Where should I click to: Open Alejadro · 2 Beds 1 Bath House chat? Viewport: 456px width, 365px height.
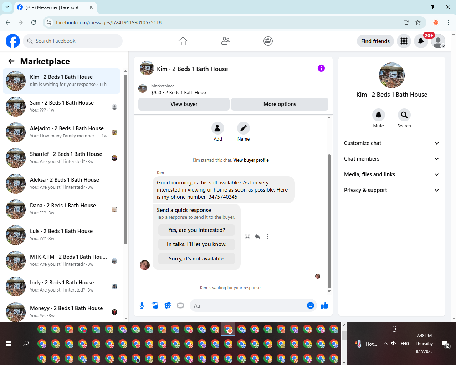click(62, 132)
